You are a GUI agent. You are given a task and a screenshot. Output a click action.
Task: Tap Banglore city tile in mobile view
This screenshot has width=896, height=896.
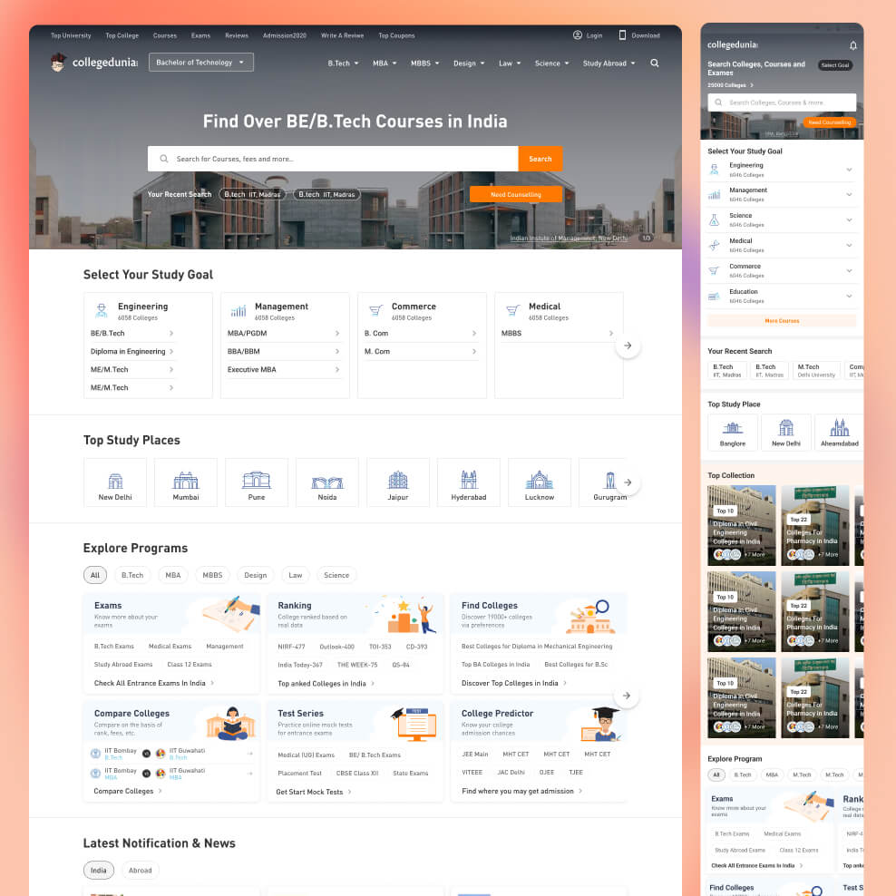tap(733, 433)
